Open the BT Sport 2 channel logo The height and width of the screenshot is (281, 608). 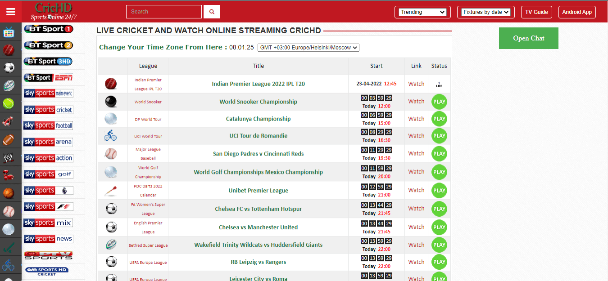click(48, 45)
